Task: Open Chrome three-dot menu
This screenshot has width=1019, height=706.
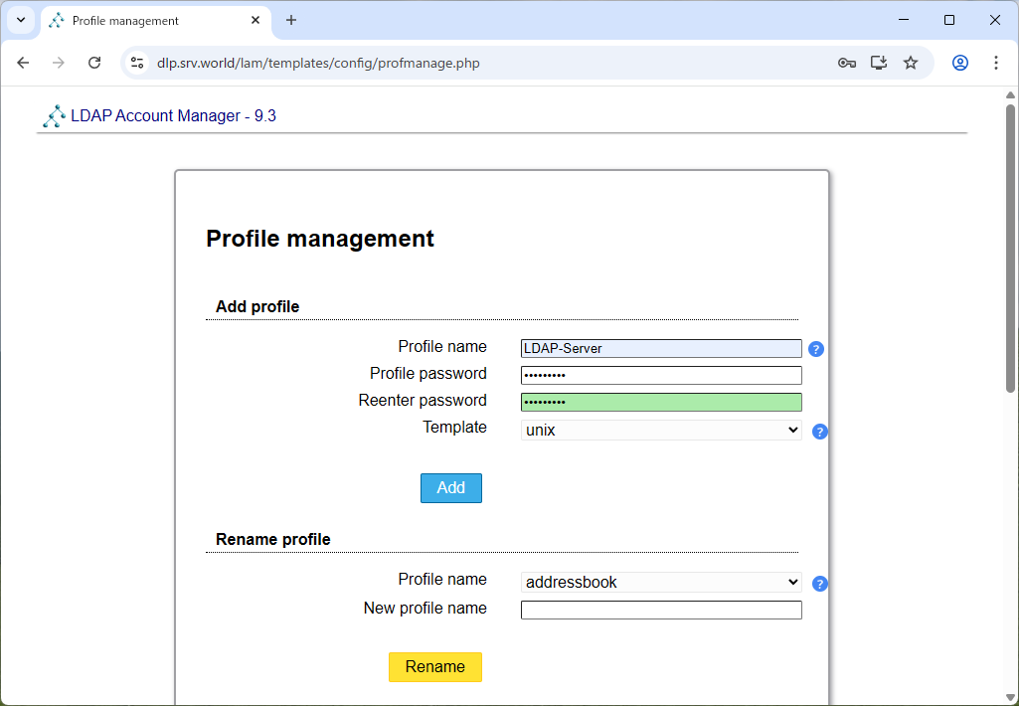Action: [x=996, y=63]
